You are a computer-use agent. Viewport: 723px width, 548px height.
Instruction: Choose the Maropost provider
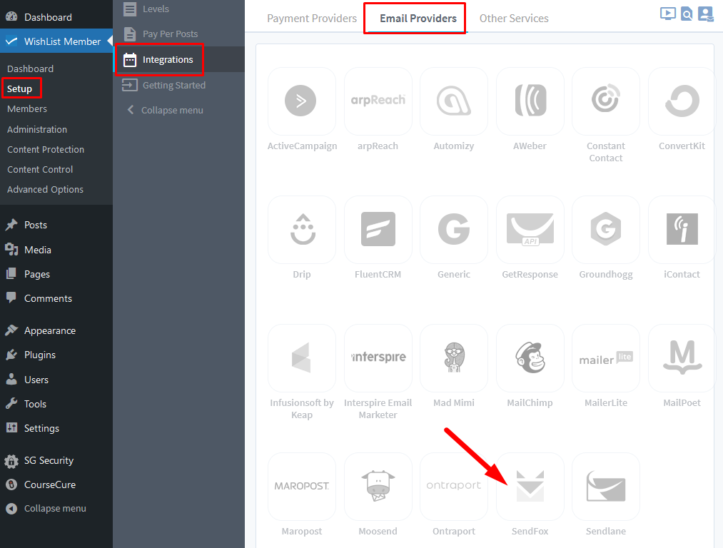(x=302, y=487)
